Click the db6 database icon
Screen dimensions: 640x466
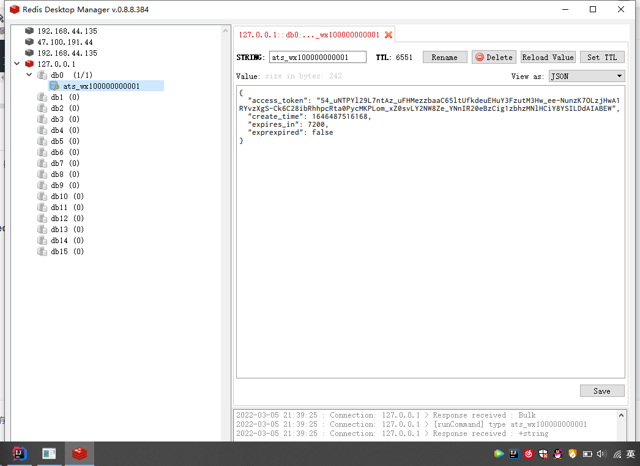coord(42,152)
